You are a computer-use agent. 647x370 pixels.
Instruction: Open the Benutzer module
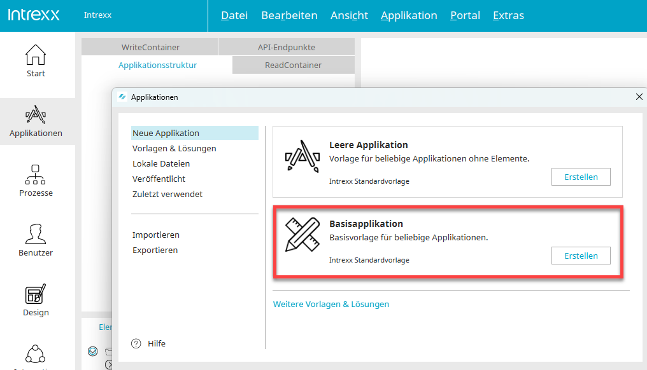coord(36,240)
